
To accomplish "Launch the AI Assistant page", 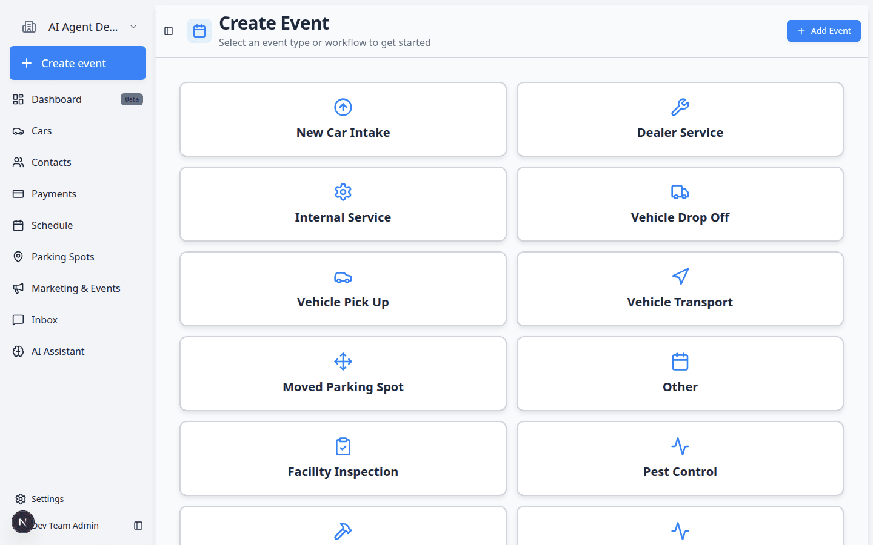I will 78,351.
